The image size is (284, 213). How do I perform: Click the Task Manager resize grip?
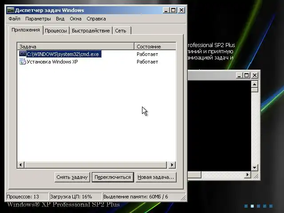pyautogui.click(x=183, y=197)
